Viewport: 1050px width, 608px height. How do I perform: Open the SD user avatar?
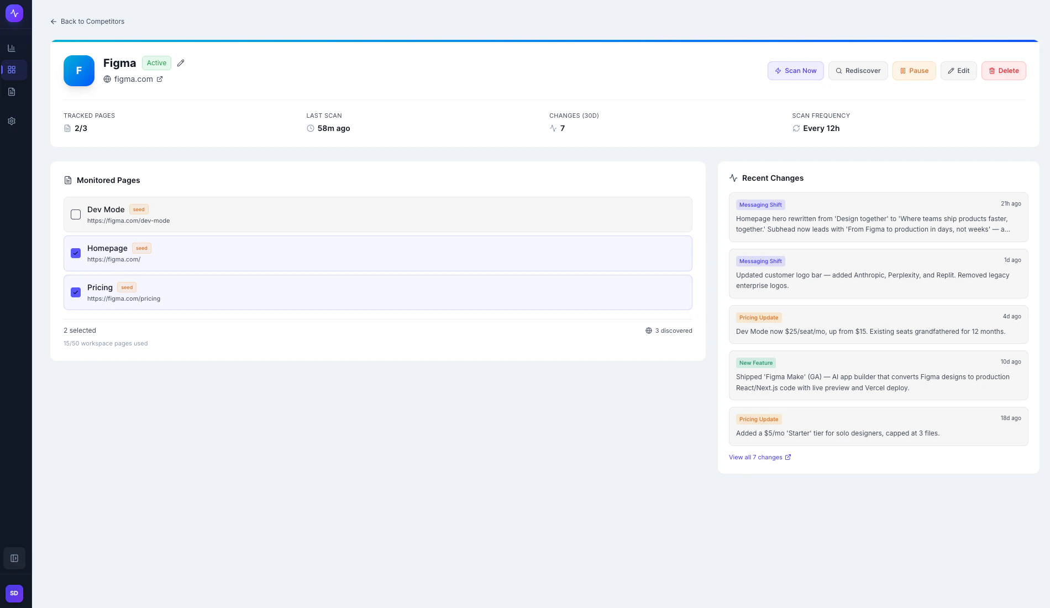click(x=14, y=593)
